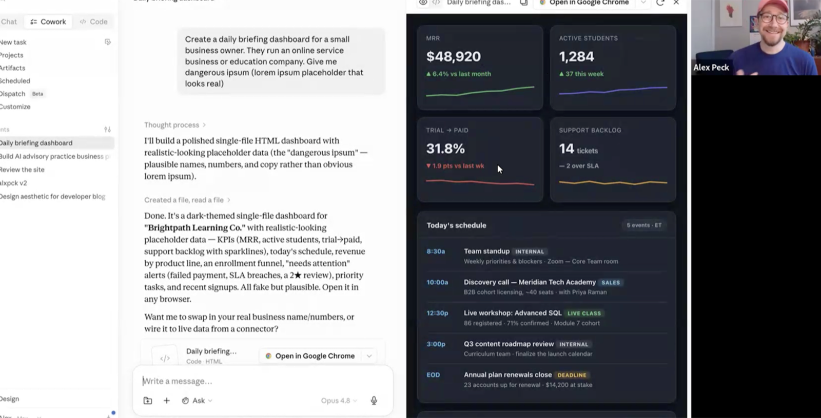Open the recents filter sliders icon

pyautogui.click(x=107, y=130)
